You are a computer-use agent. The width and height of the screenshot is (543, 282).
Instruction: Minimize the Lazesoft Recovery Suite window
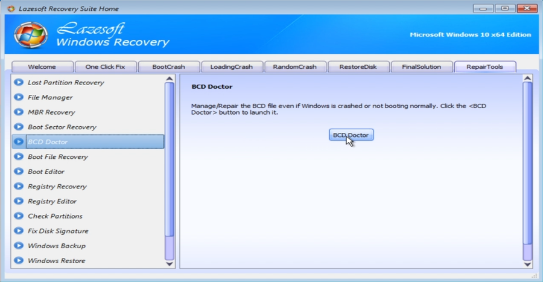[483, 8]
